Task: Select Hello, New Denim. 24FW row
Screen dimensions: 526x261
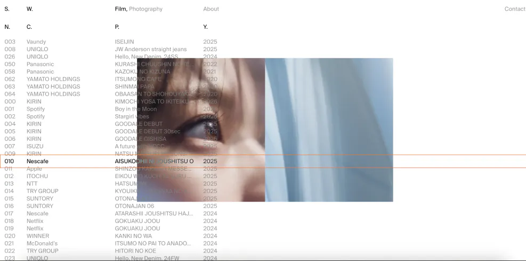Action: coord(111,258)
